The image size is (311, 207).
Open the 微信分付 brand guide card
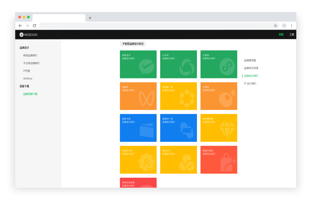(x=179, y=160)
